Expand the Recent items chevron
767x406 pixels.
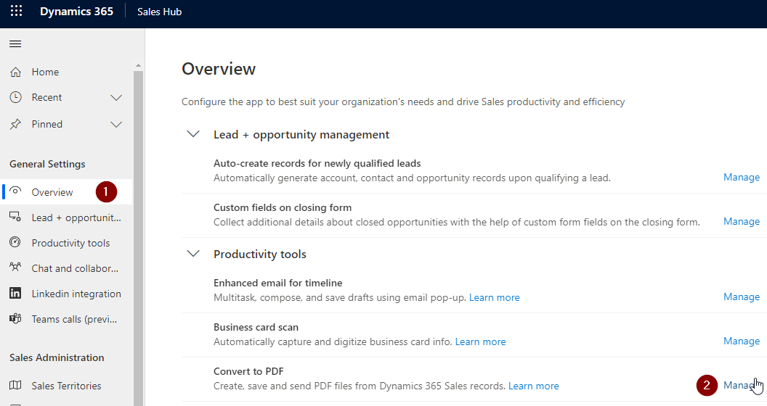pyautogui.click(x=116, y=98)
